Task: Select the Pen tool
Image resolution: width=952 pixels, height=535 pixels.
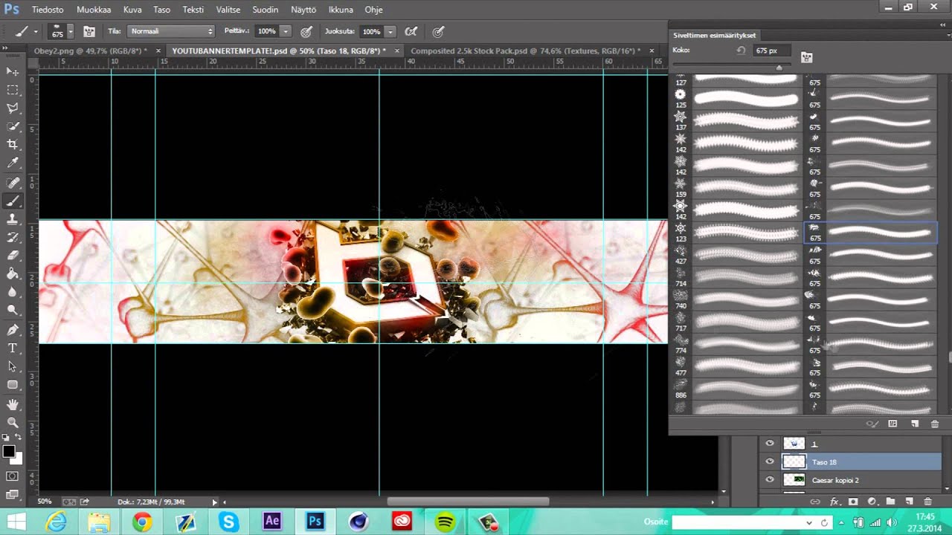Action: (x=13, y=329)
